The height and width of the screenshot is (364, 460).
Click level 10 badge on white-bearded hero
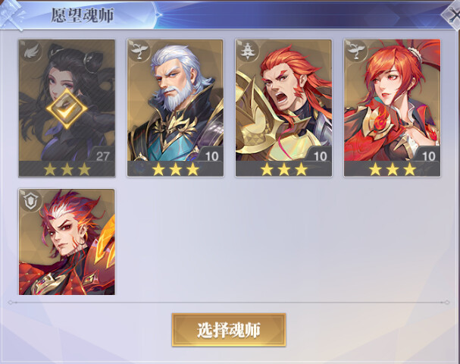coord(211,155)
